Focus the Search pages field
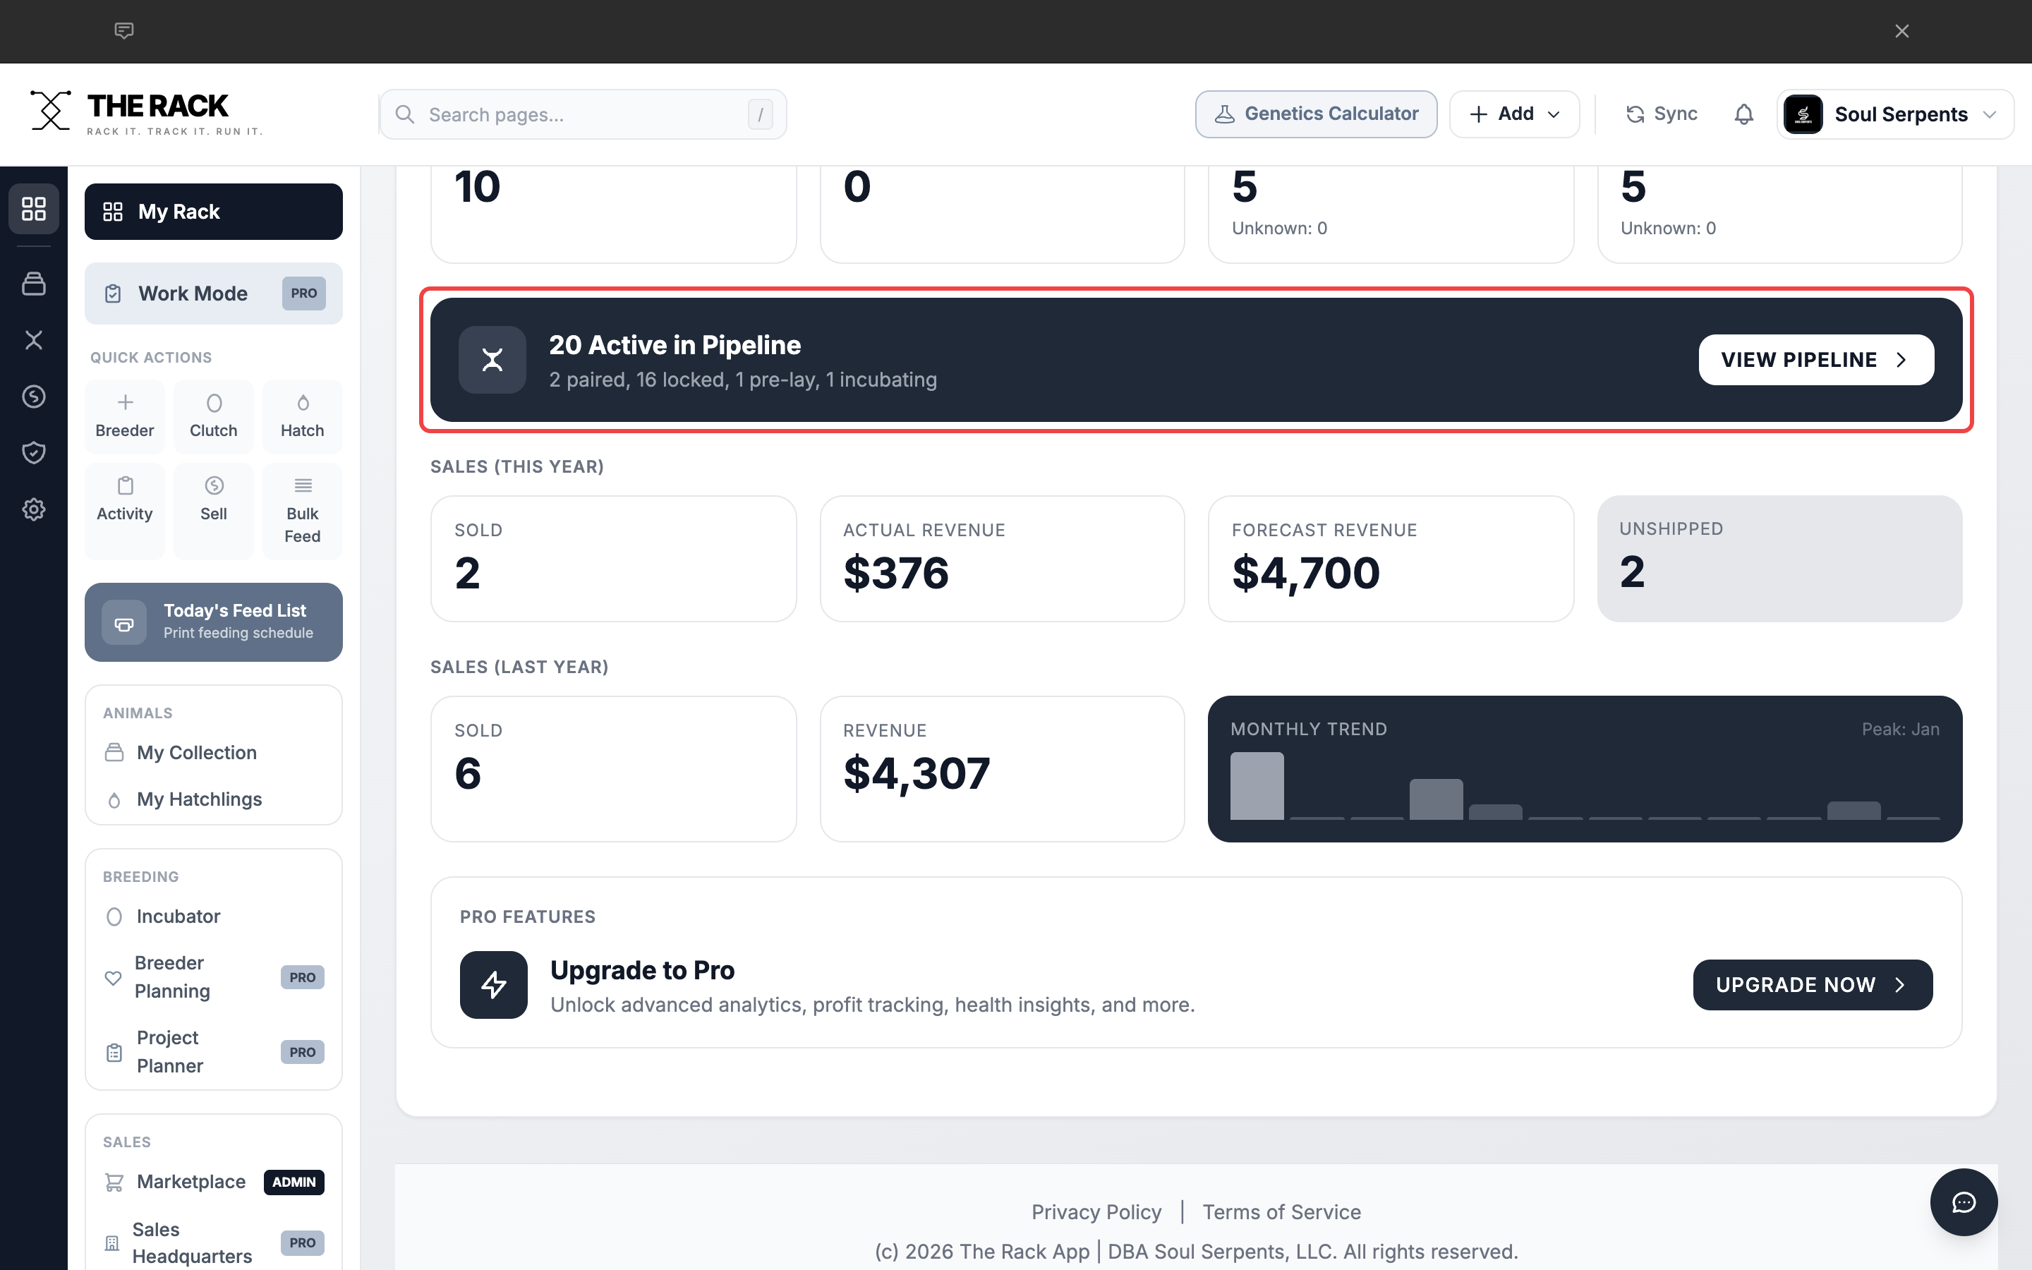Screen dimensions: 2032x1270 pyautogui.click(x=583, y=114)
